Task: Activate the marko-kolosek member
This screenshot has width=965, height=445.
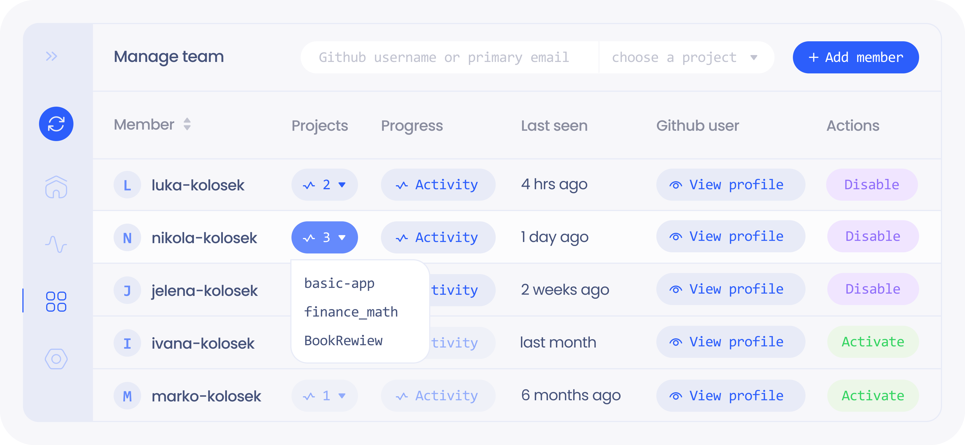Action: coord(873,396)
